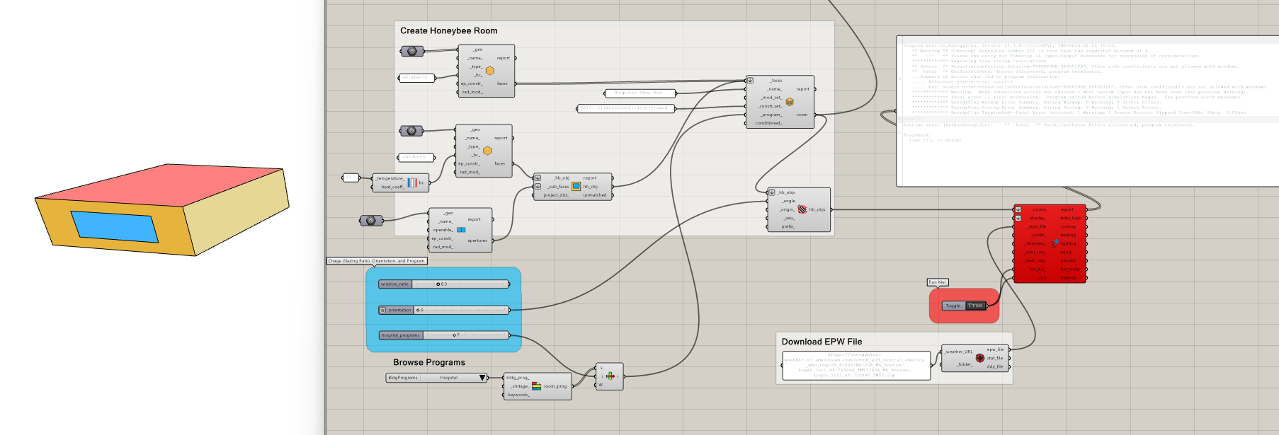Click the Hospital Shoe Box text panel
The image size is (1279, 435).
[639, 93]
